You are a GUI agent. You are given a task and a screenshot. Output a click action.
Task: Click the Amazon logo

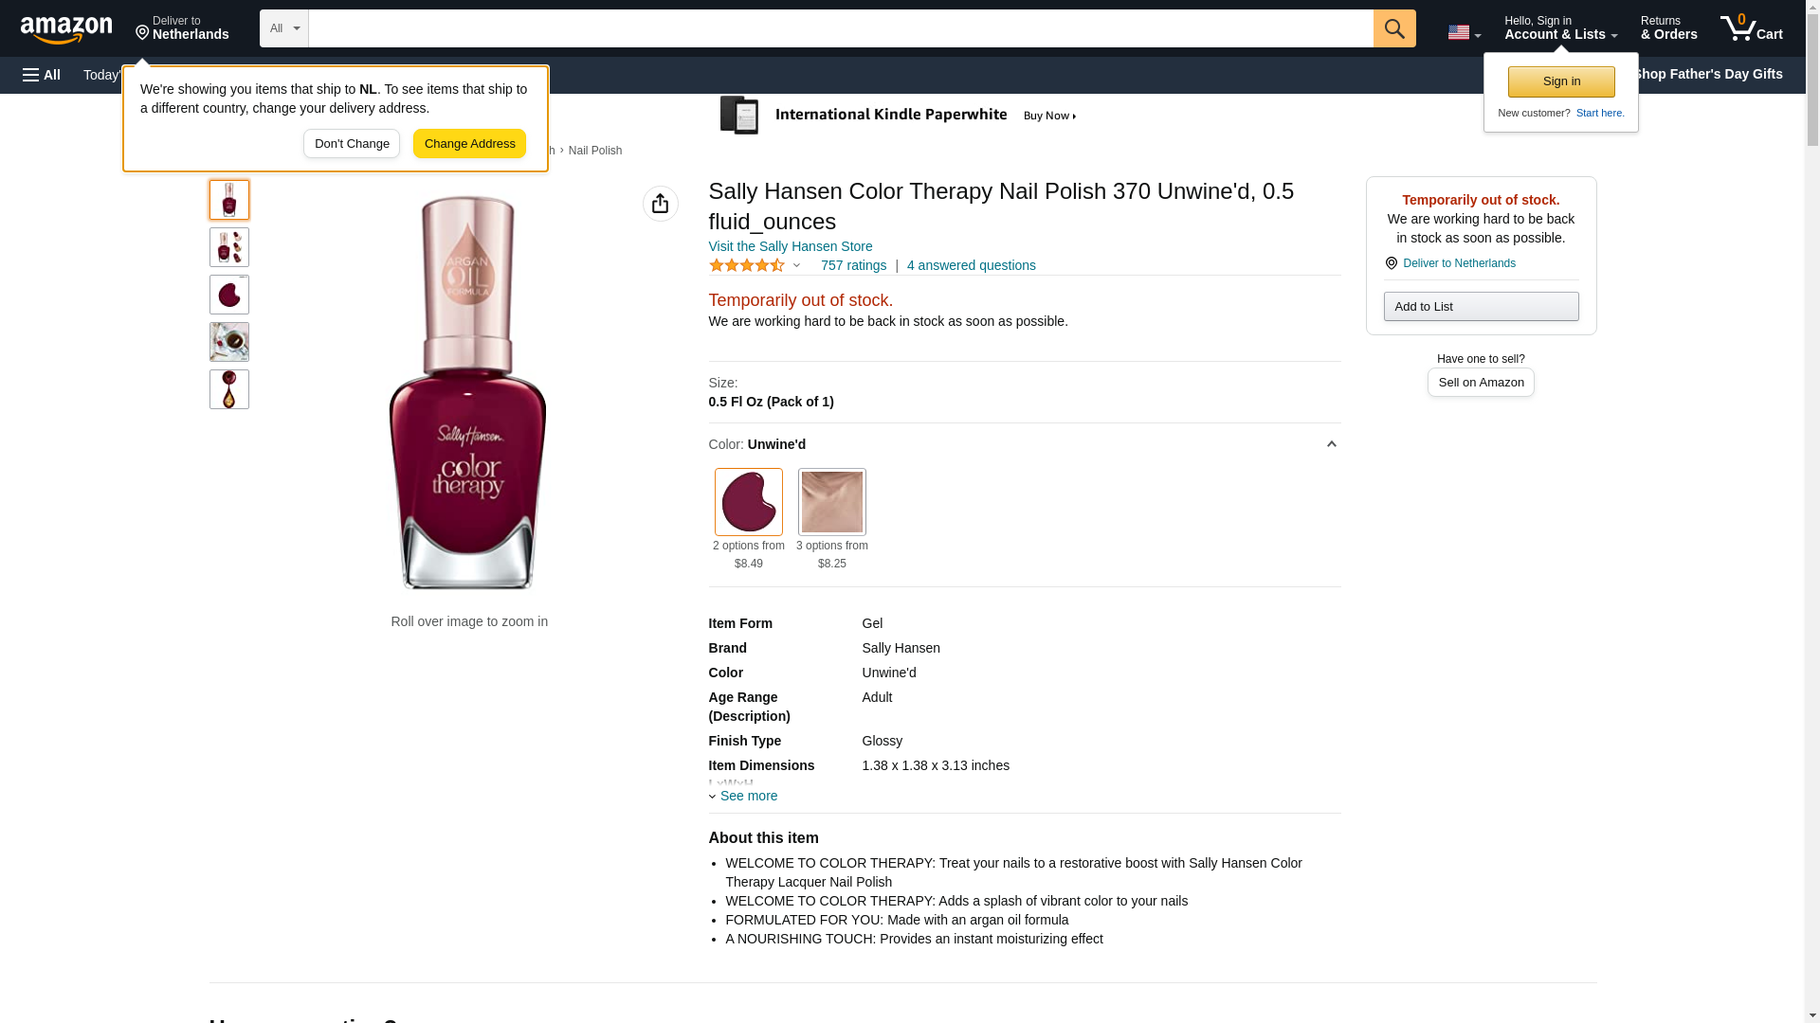[66, 29]
